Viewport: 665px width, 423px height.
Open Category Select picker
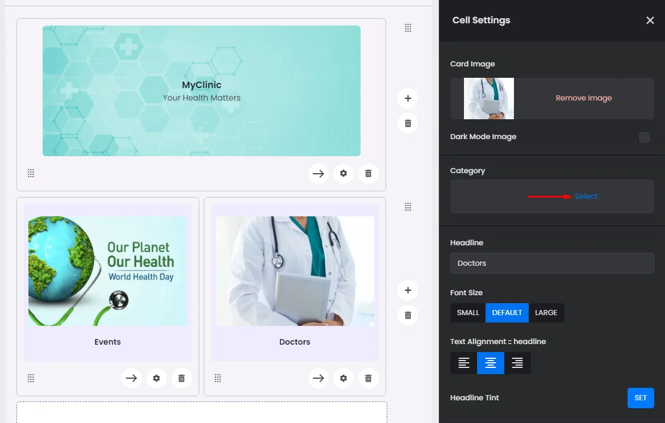[586, 196]
